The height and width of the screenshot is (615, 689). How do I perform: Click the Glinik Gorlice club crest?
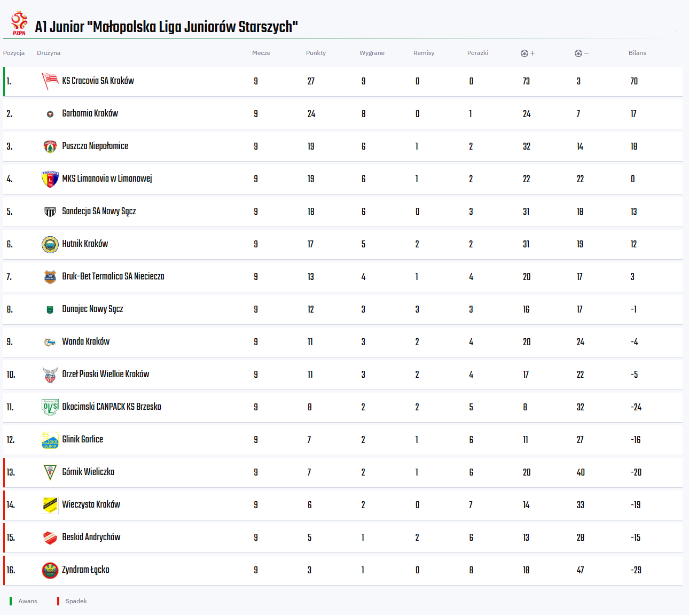tap(50, 440)
